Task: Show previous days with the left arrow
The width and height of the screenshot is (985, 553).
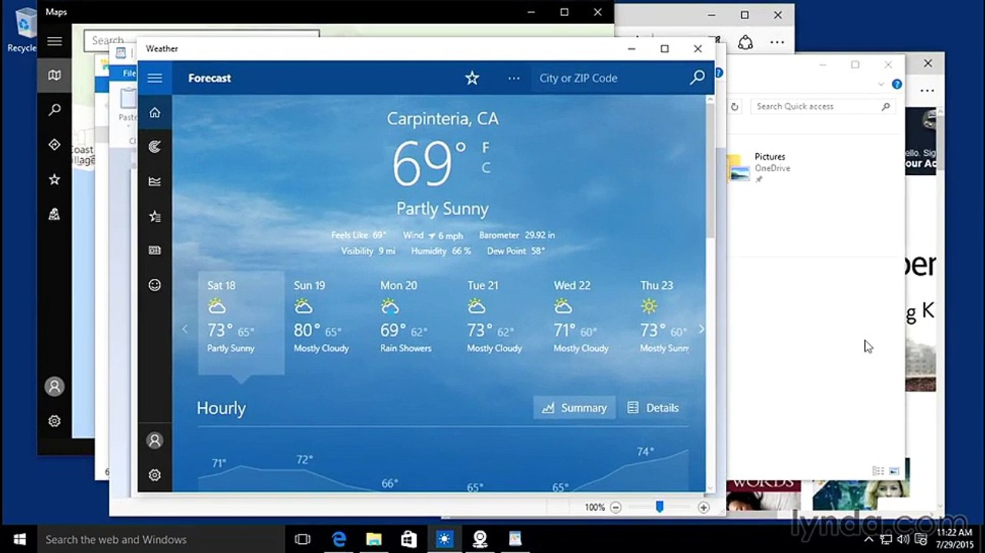Action: point(185,329)
